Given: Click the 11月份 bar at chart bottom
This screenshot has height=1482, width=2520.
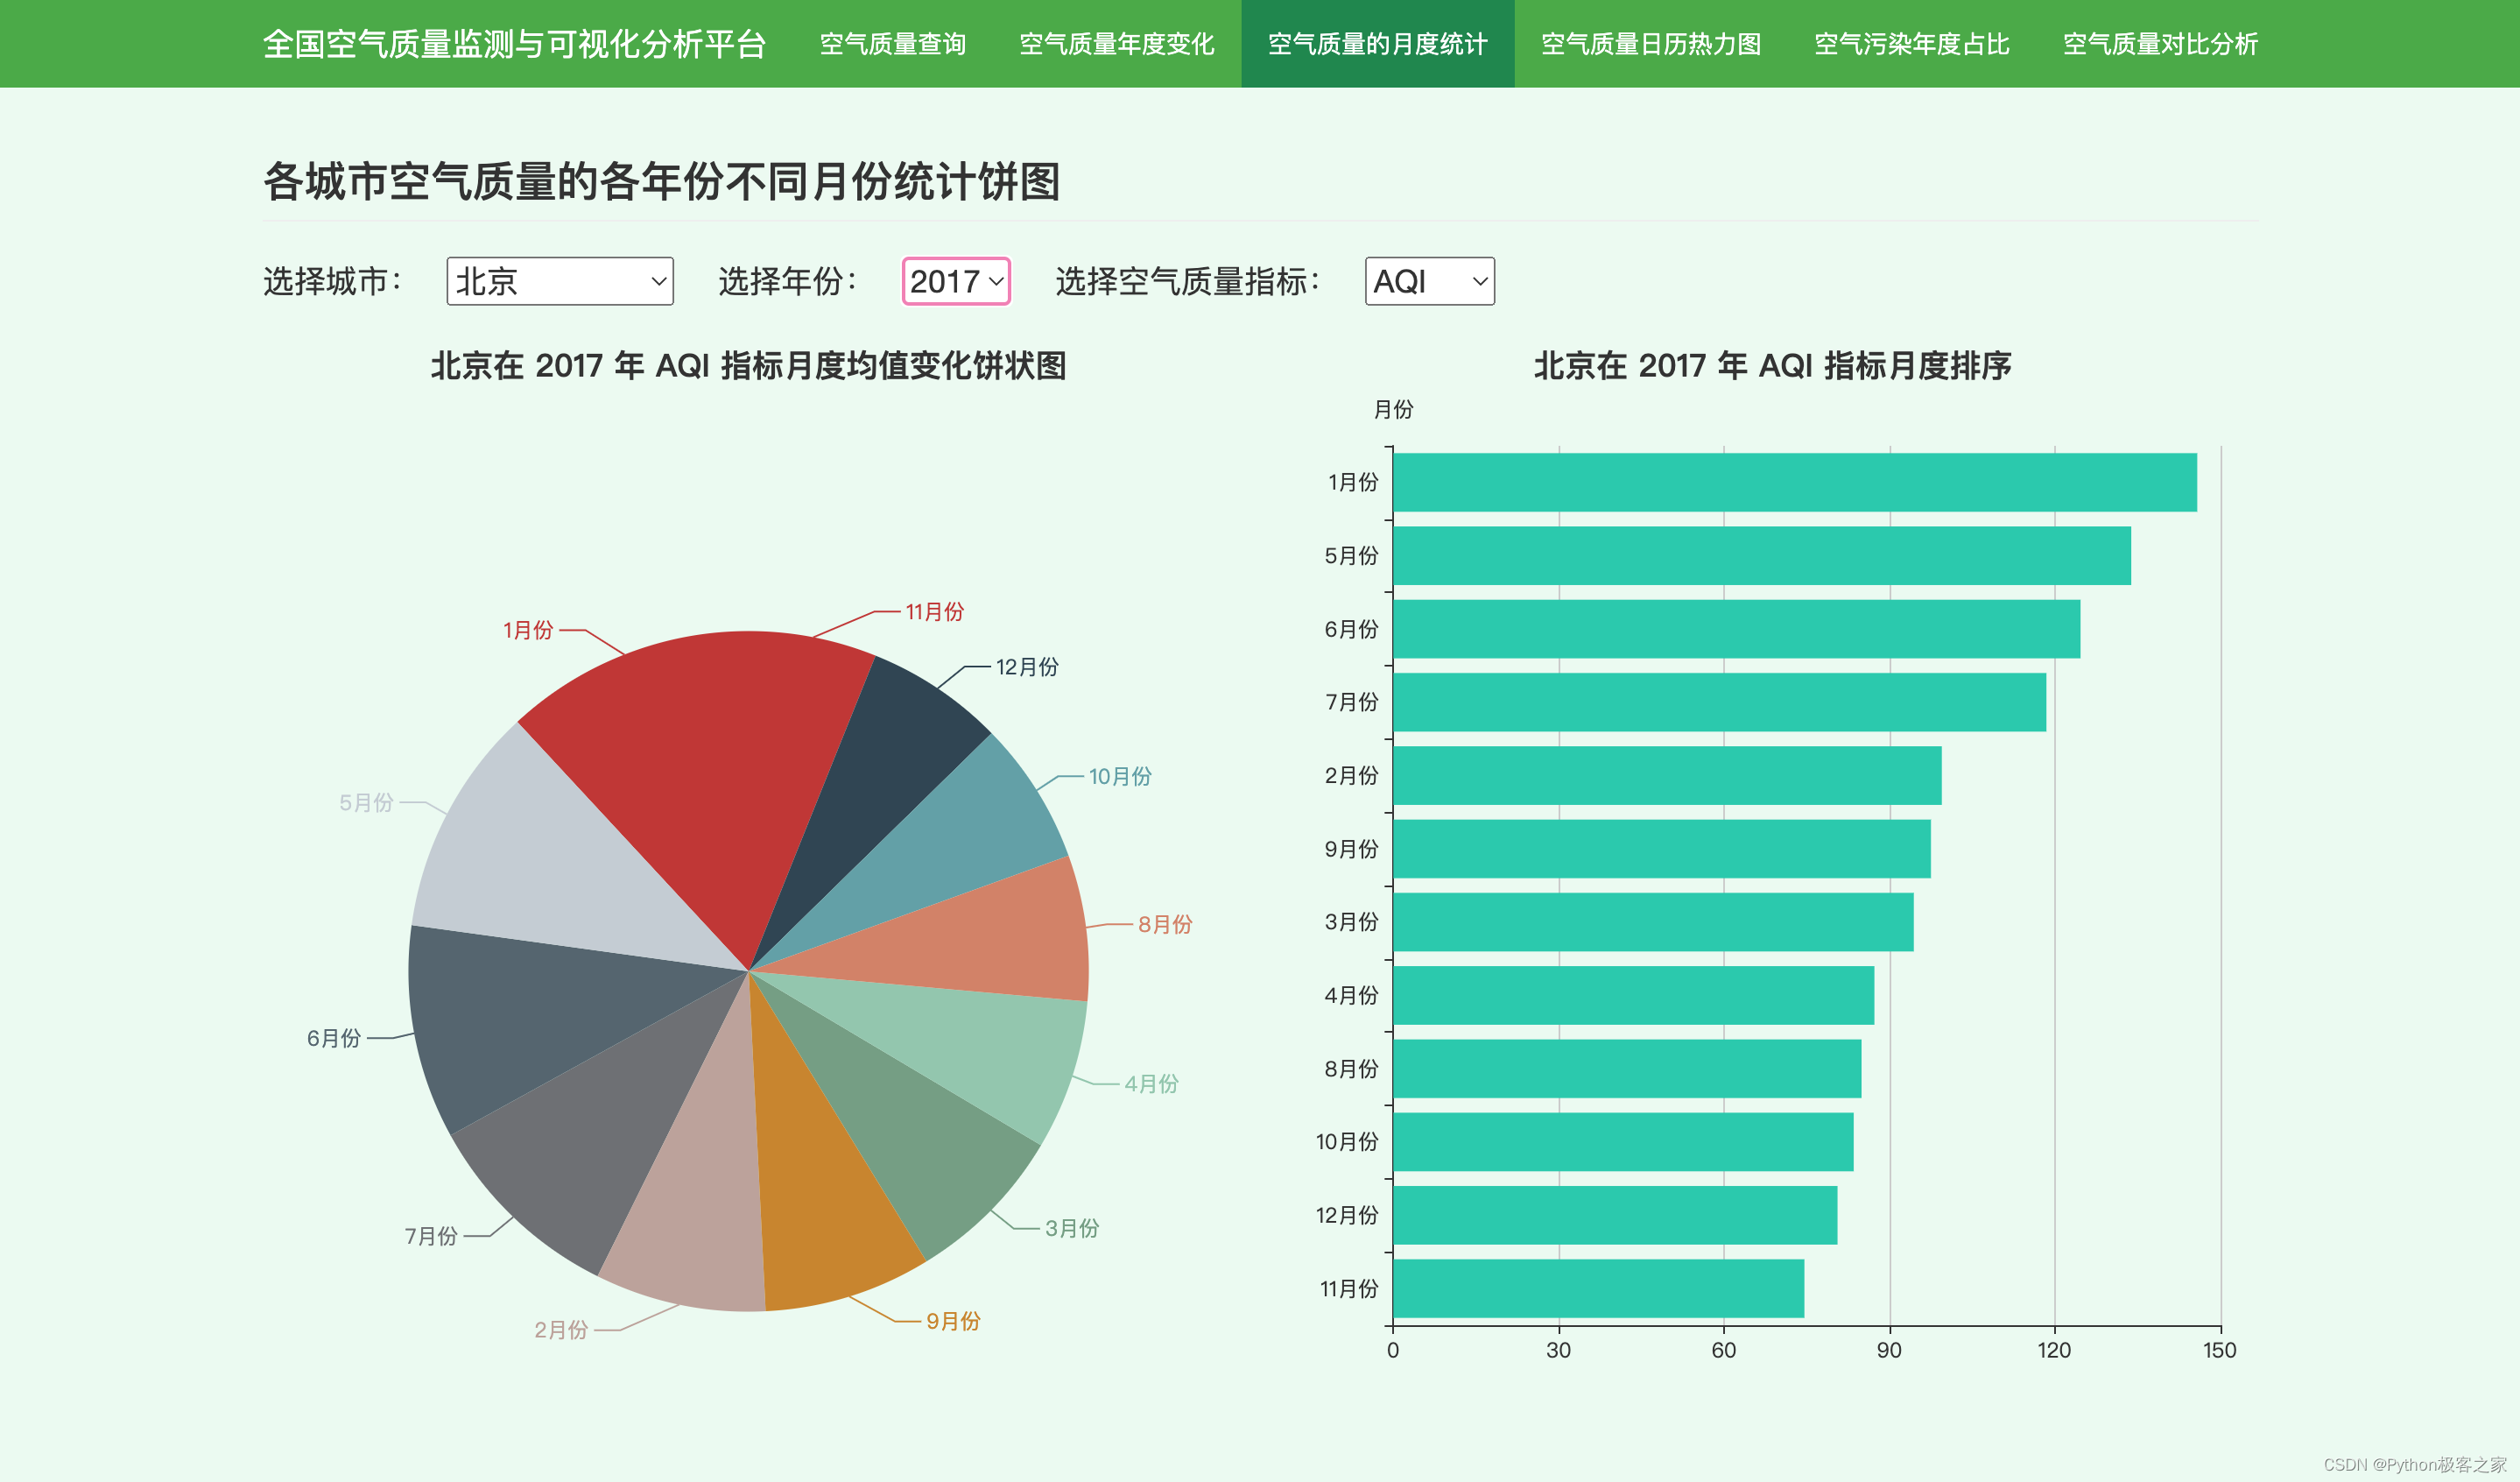Looking at the screenshot, I should click(1598, 1288).
